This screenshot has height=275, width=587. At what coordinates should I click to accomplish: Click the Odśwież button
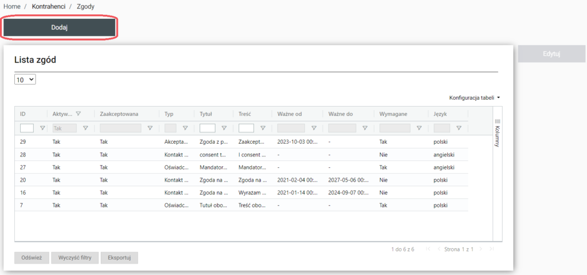point(32,258)
